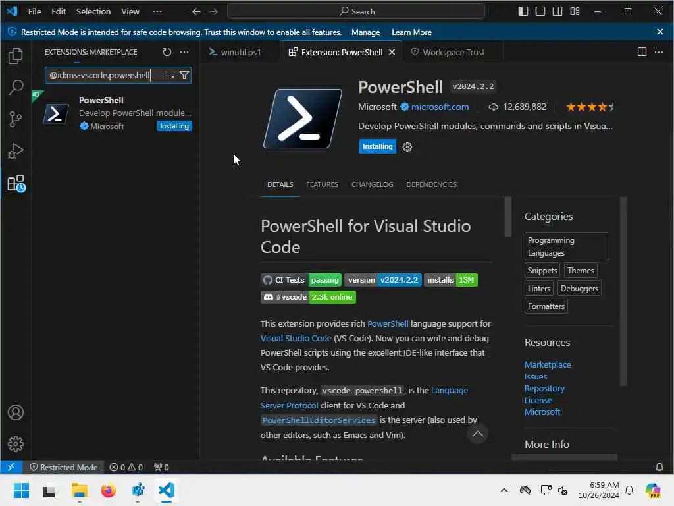Open extensions filter dropdown
The height and width of the screenshot is (506, 674).
pos(184,75)
